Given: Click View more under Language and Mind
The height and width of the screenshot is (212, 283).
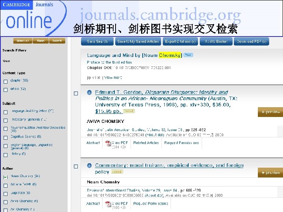Looking at the screenshot, I should pos(113,78).
